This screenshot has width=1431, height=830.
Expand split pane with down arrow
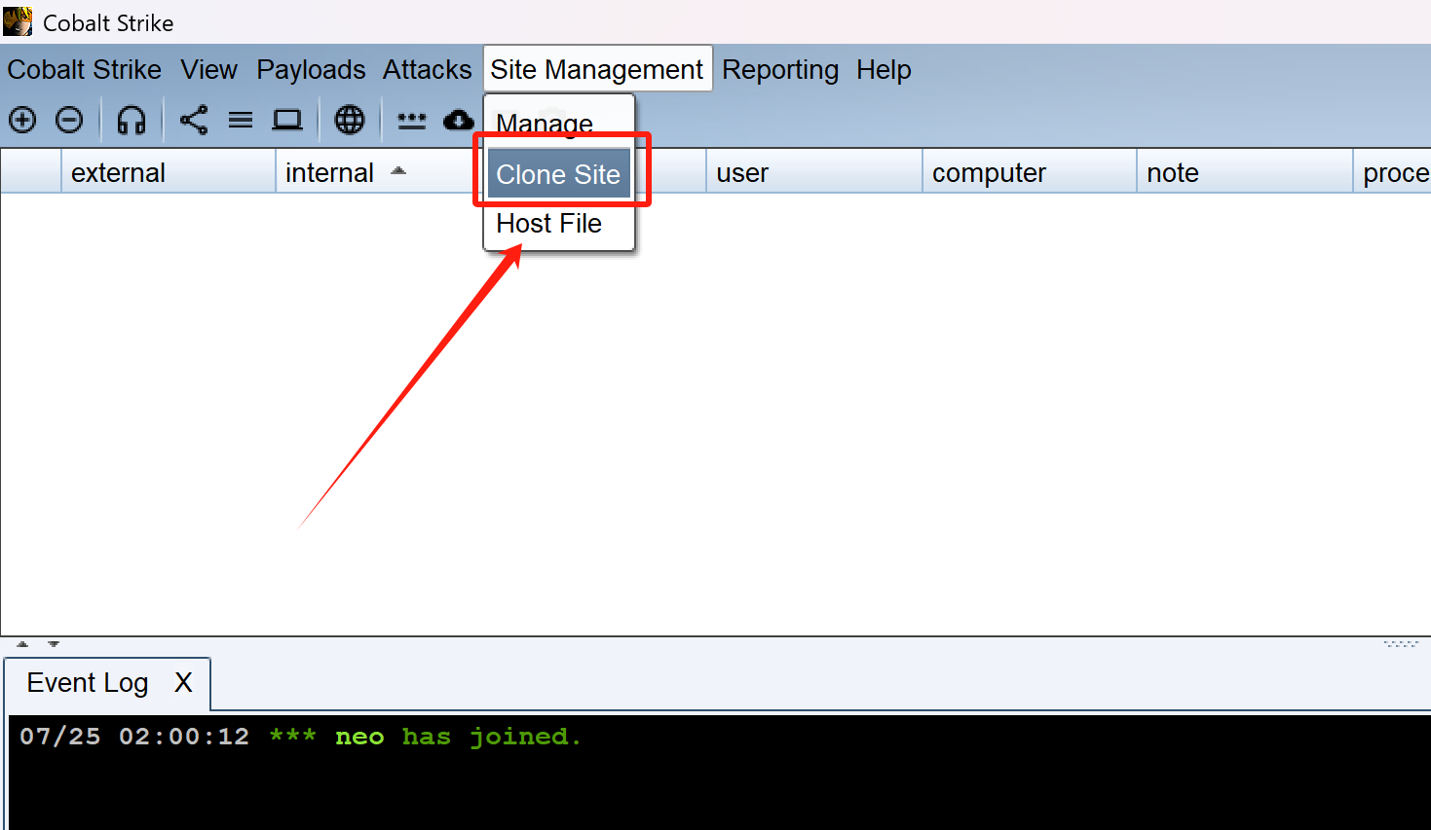(x=54, y=644)
